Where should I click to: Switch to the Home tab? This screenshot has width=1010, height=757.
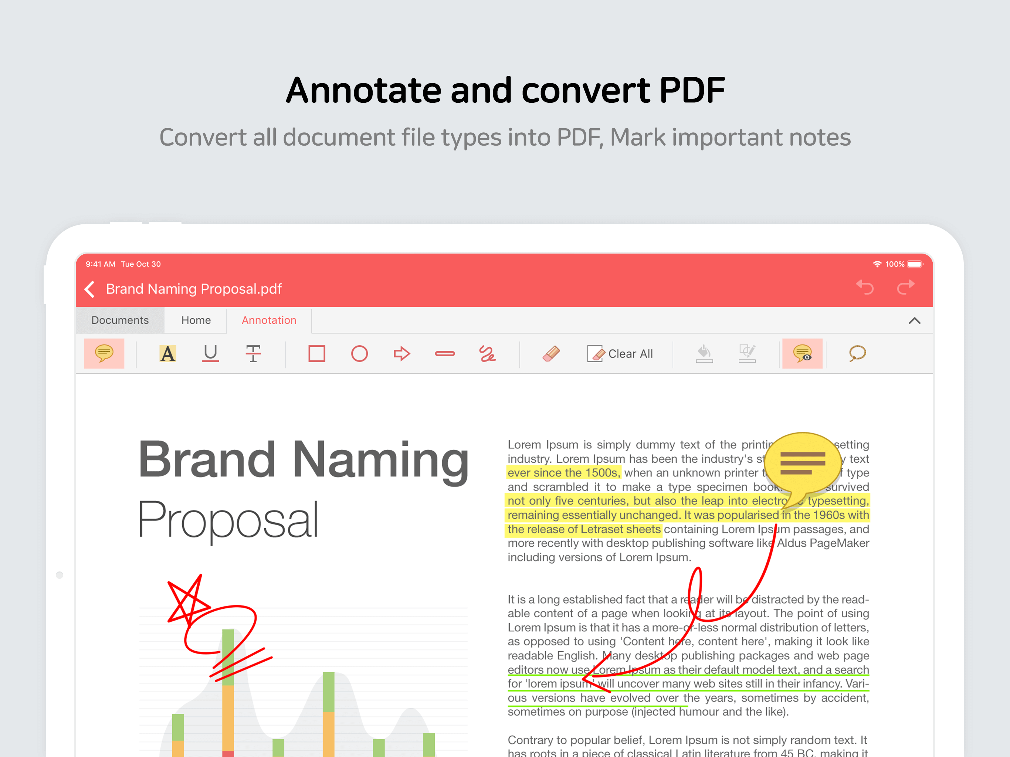196,320
